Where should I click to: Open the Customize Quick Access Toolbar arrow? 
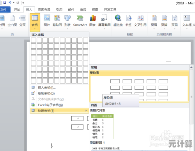tap(23, 3)
